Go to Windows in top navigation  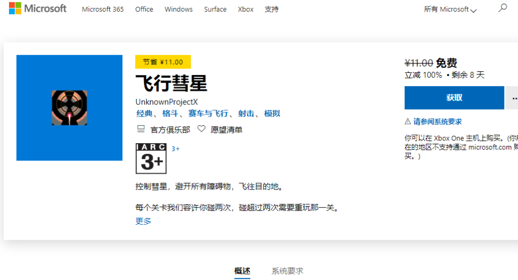point(179,9)
